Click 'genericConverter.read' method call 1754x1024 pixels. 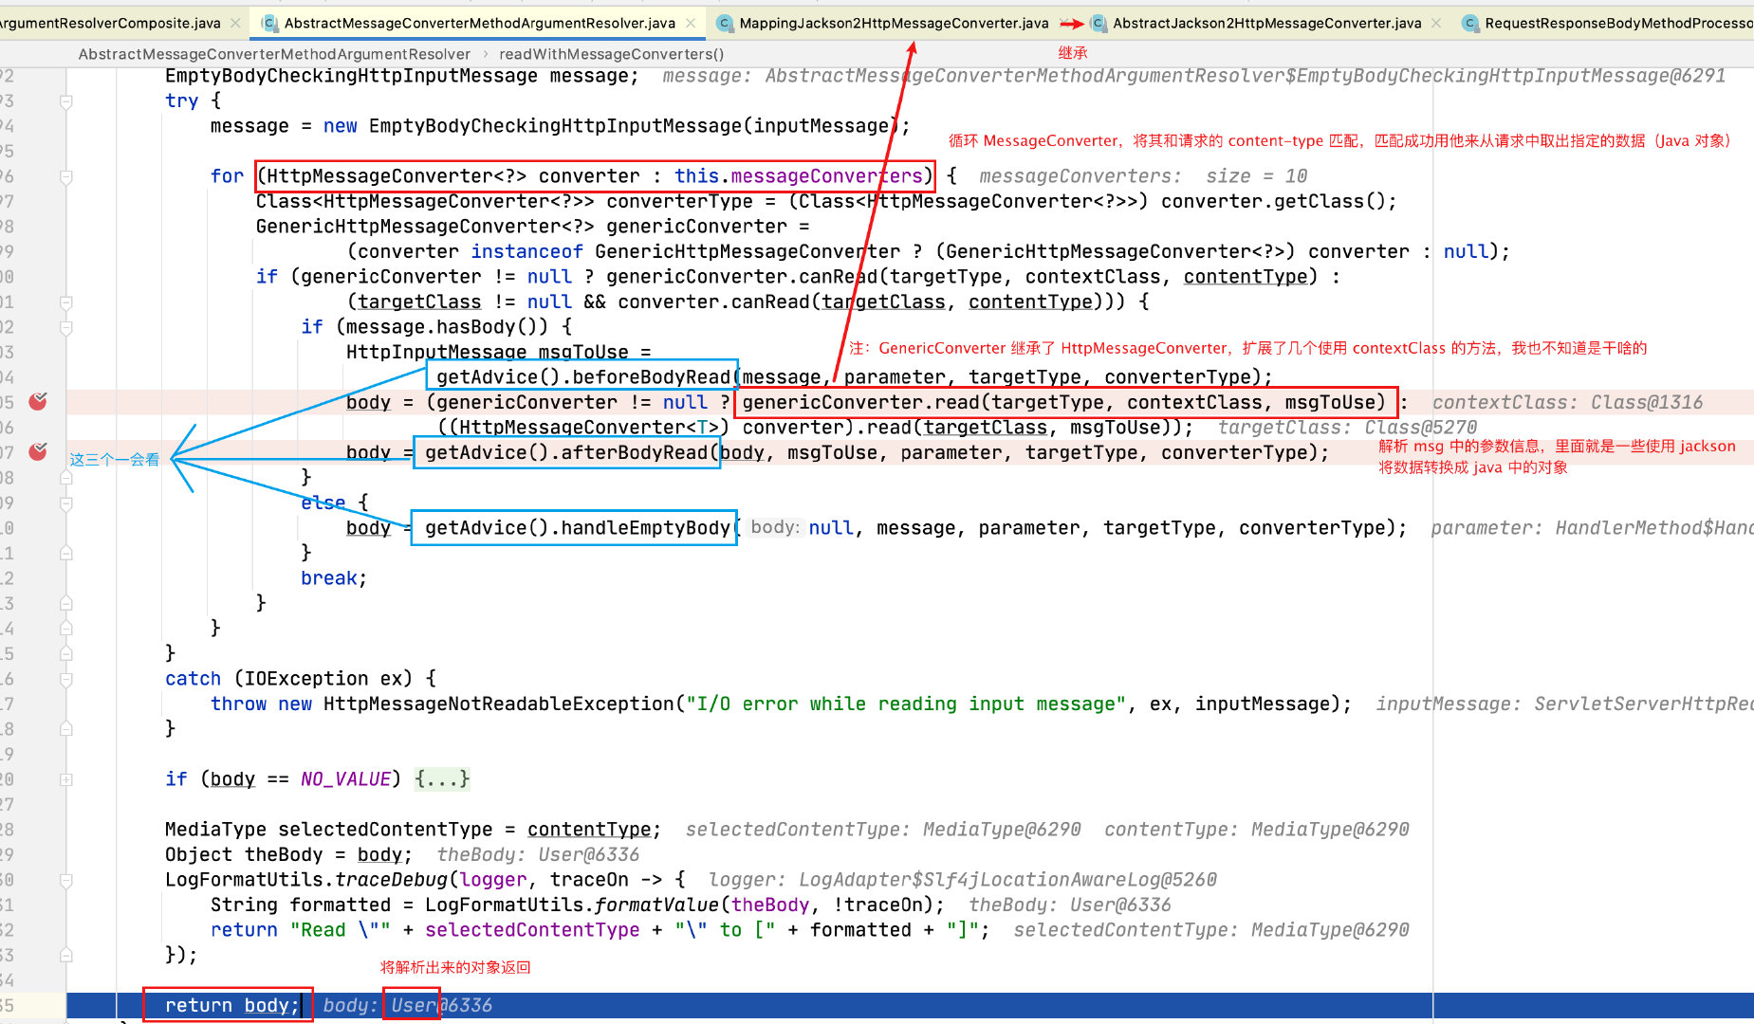point(861,402)
